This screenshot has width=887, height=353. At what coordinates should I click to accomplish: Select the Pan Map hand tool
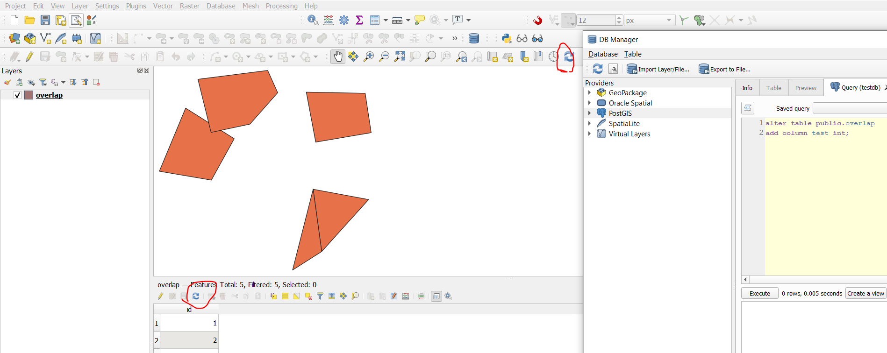click(338, 56)
